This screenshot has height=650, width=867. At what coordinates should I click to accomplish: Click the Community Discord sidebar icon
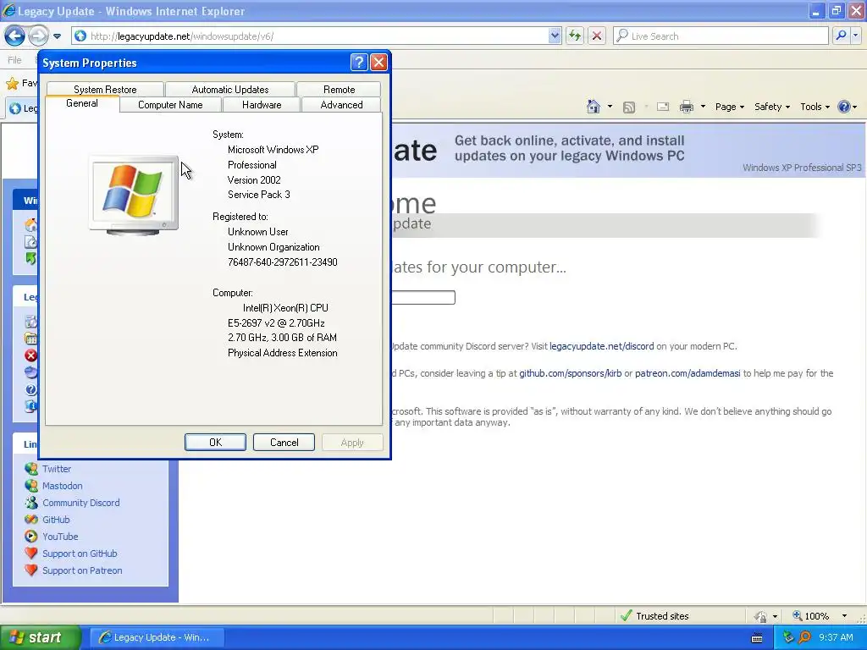(x=31, y=503)
